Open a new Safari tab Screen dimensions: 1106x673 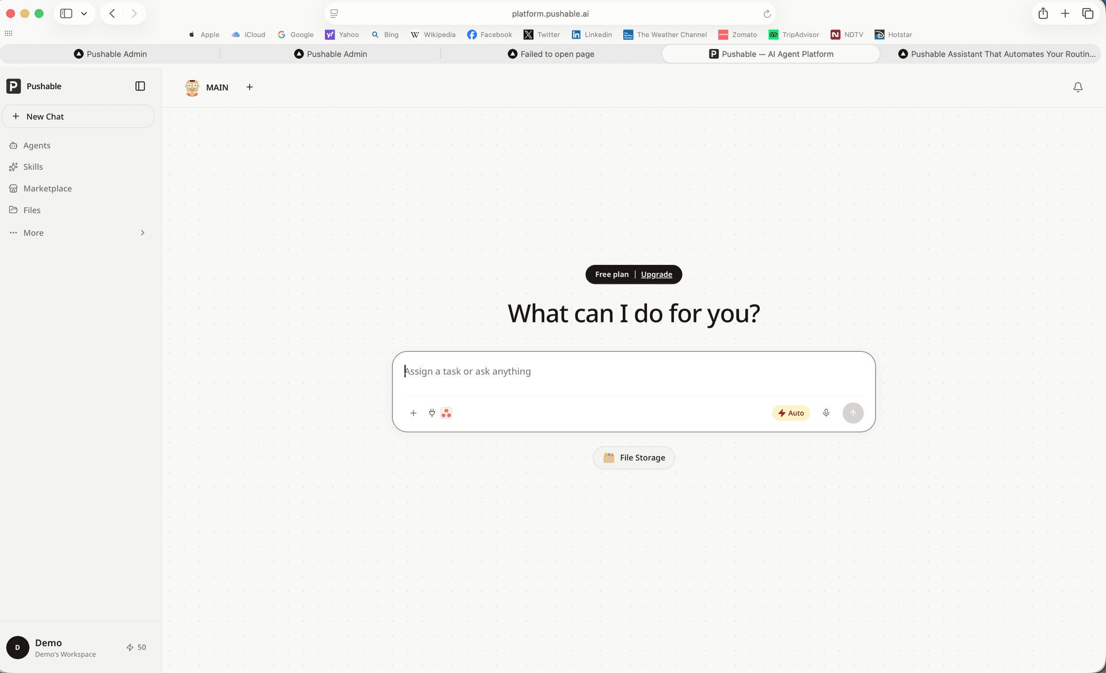pyautogui.click(x=1065, y=13)
